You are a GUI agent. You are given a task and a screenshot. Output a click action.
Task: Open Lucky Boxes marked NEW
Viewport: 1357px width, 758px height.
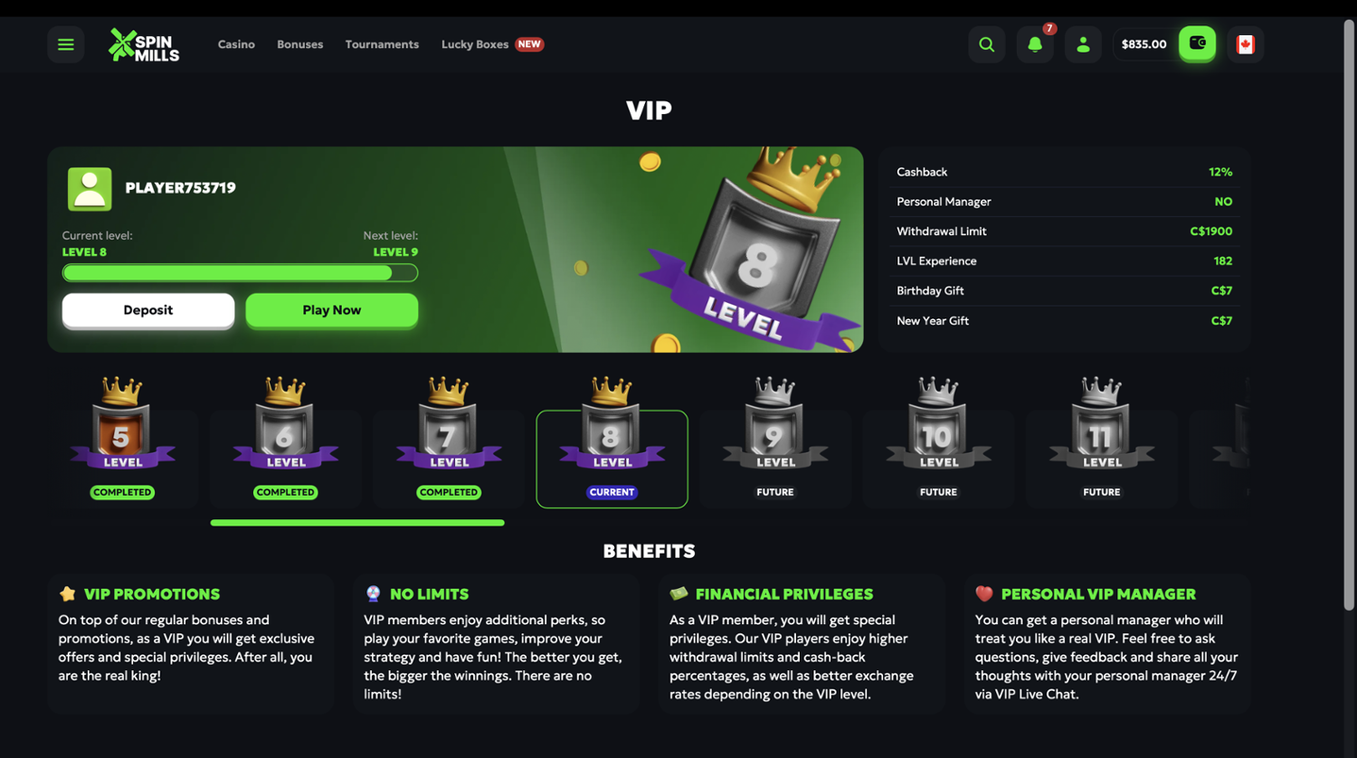[492, 44]
